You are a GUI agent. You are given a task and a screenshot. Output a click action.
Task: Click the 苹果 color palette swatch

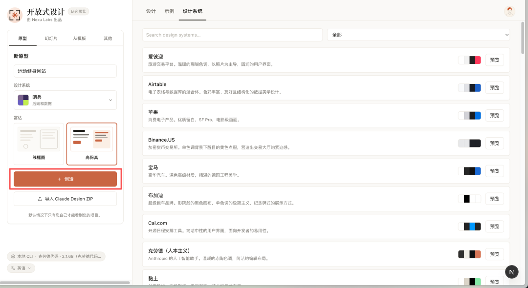click(x=469, y=116)
